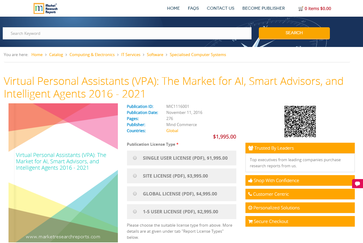The height and width of the screenshot is (243, 363).
Task: Open the shopping cart via the cart icon
Action: pos(301,8)
